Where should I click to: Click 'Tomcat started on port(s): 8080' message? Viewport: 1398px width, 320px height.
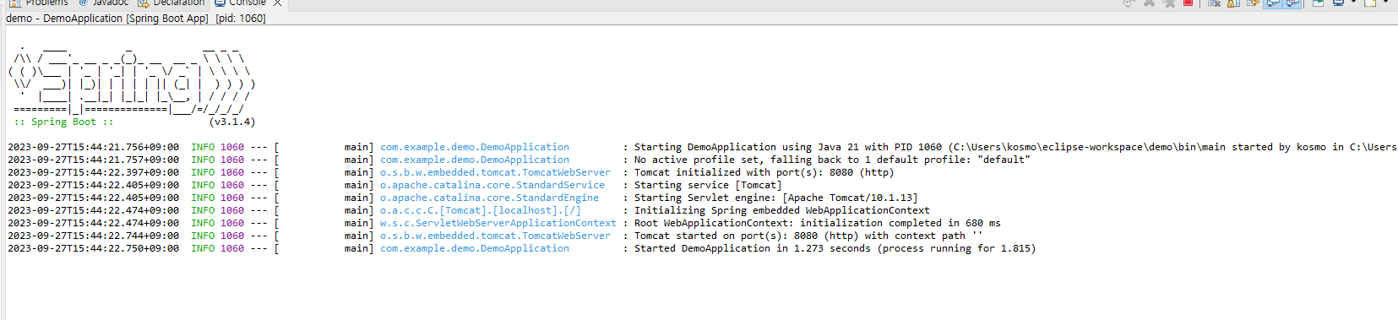808,236
